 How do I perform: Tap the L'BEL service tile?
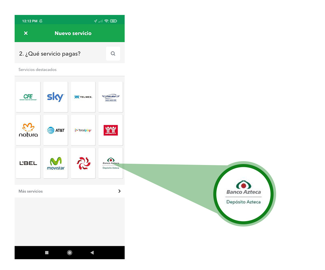(x=28, y=163)
